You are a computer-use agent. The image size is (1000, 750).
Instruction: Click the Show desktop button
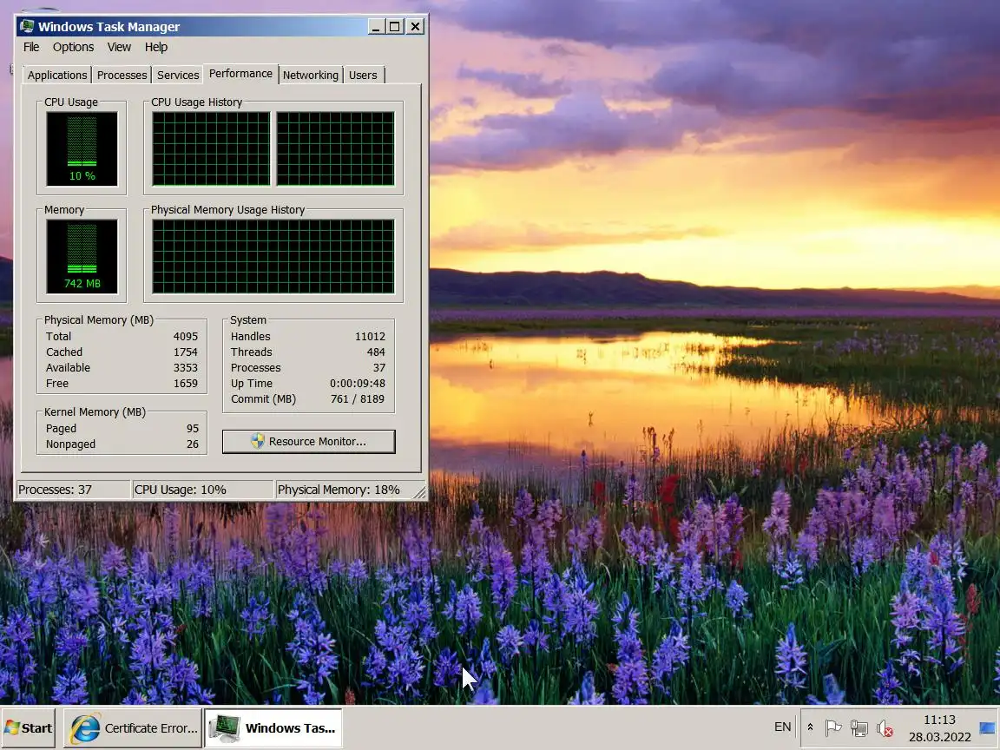tap(987, 727)
